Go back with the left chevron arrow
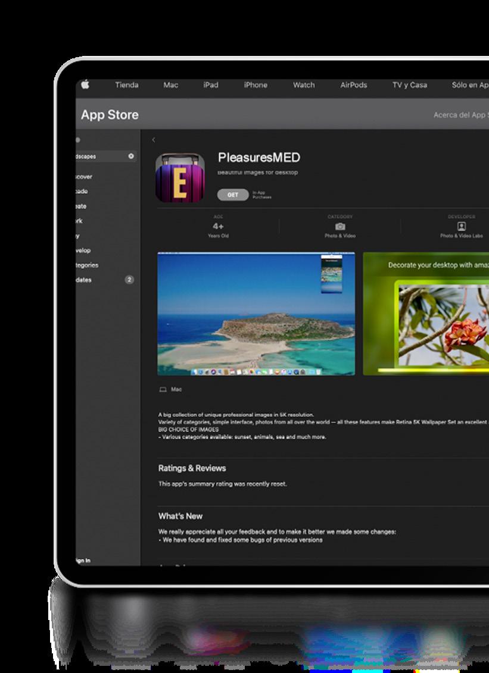The height and width of the screenshot is (673, 489). (x=154, y=139)
